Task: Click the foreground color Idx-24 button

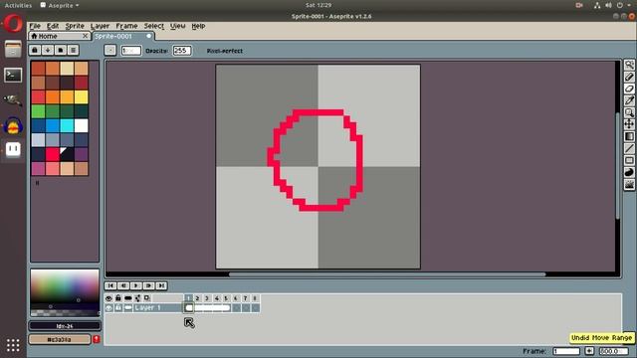Action: click(65, 326)
